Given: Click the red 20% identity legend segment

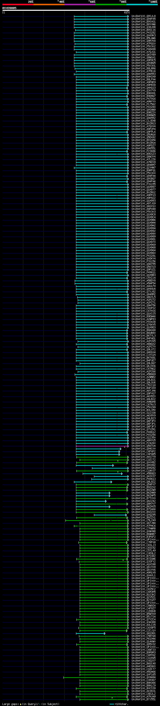Looking at the screenshot, I should 18,5.
